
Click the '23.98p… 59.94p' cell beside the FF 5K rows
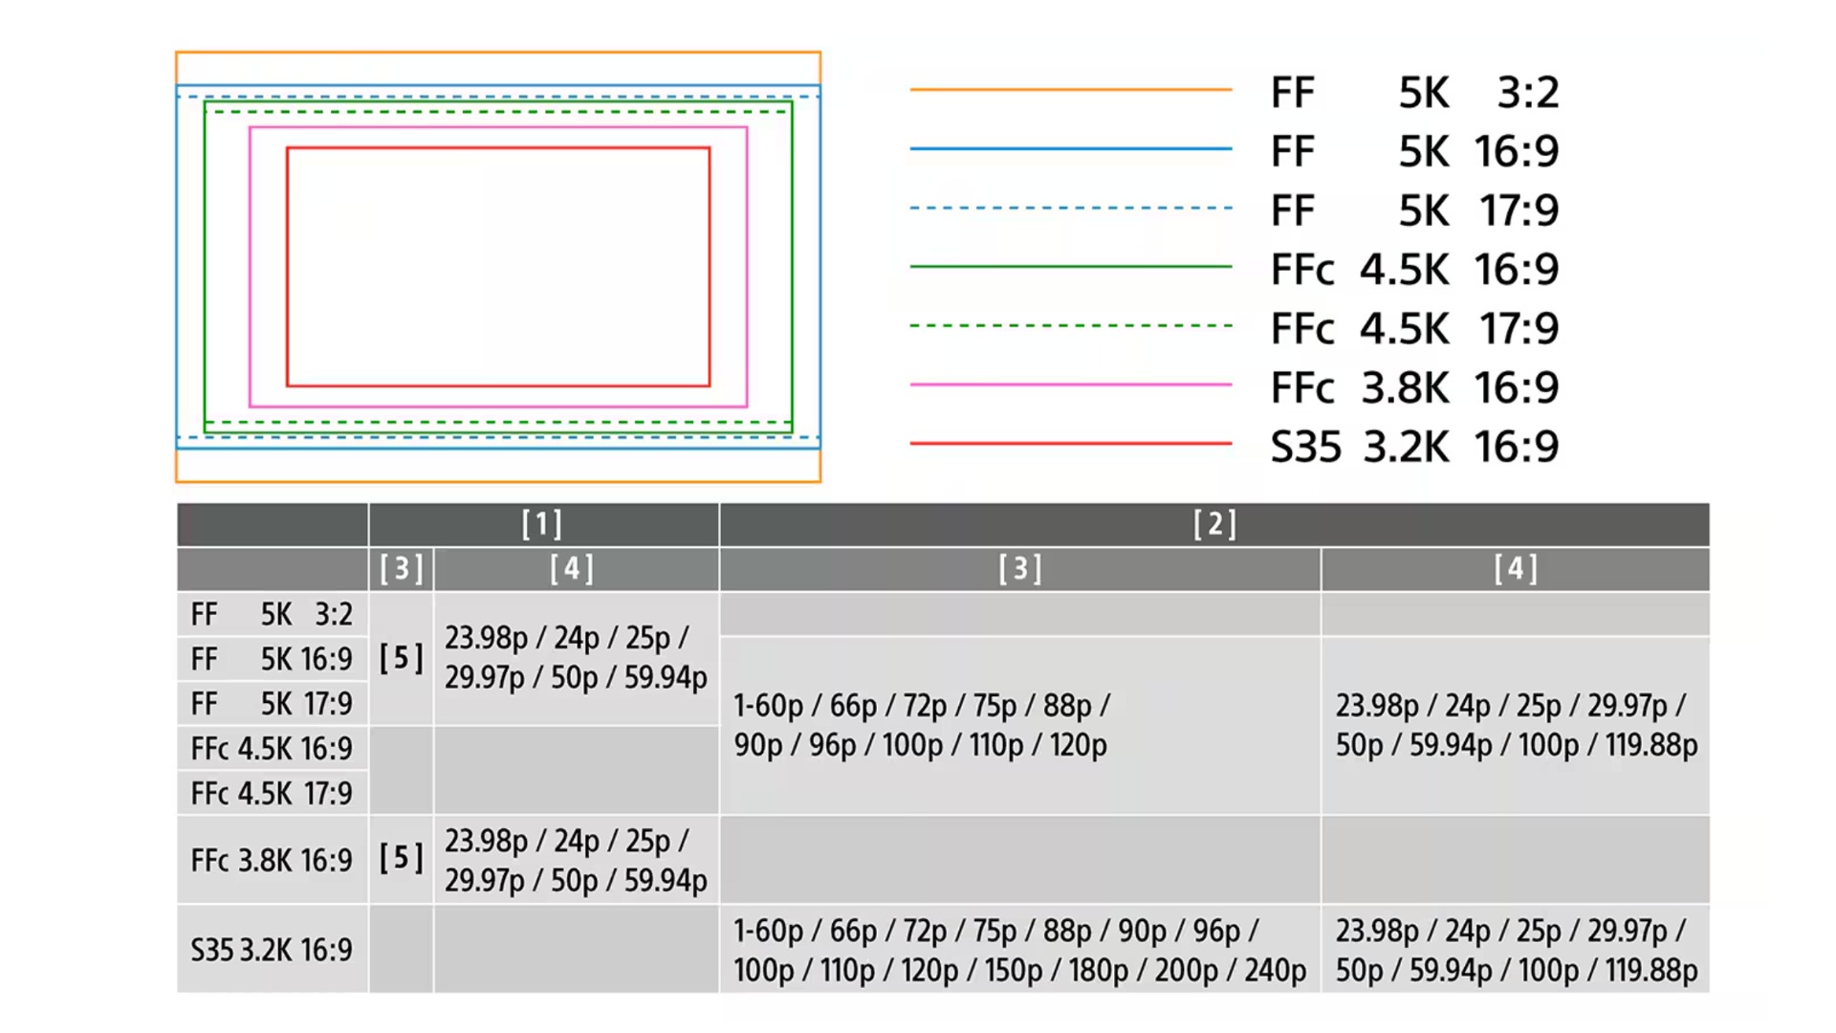pos(576,658)
